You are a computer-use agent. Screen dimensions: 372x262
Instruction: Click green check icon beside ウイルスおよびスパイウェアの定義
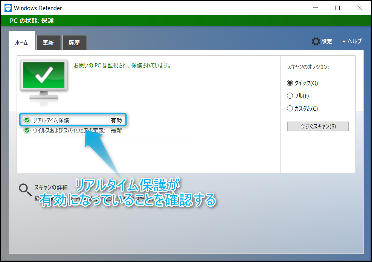(x=27, y=131)
